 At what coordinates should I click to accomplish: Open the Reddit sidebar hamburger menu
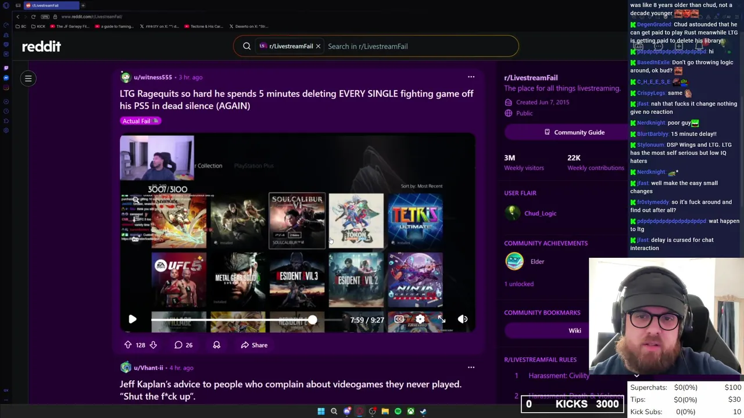[x=28, y=78]
